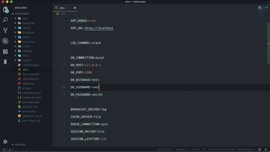Viewport: 270px width, 152px height.
Task: Select the .env file in explorer
Action: pyautogui.click(x=25, y=70)
